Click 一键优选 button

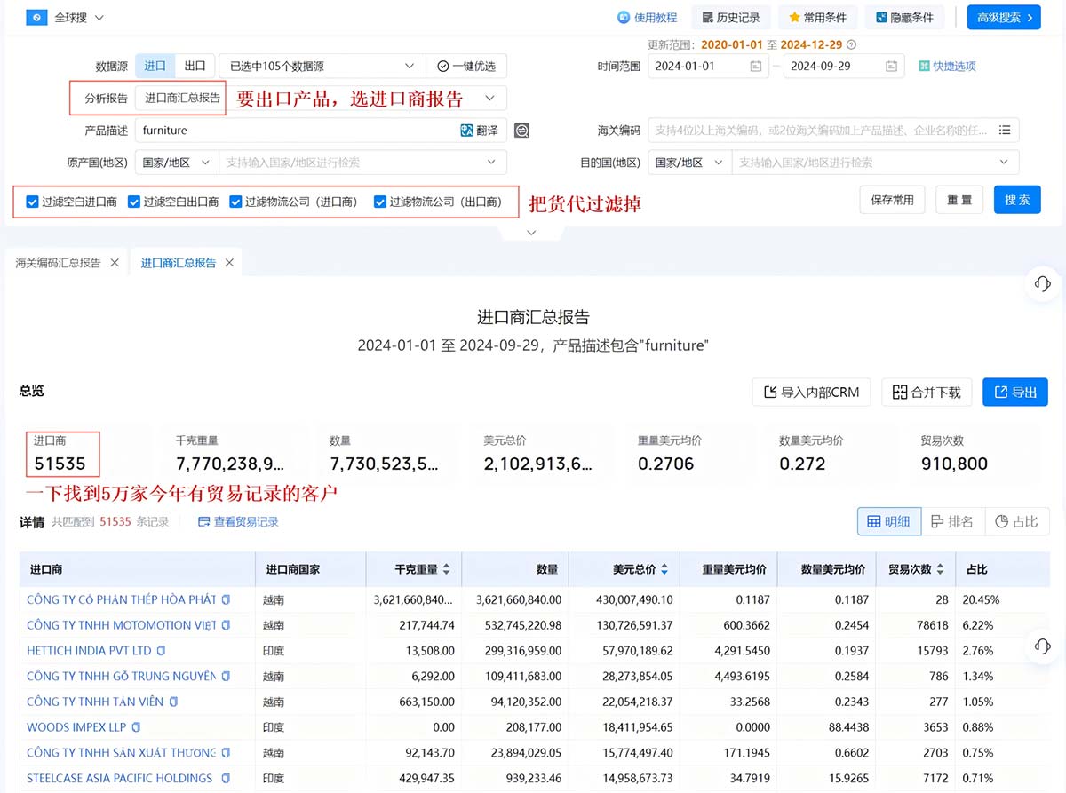[x=466, y=66]
